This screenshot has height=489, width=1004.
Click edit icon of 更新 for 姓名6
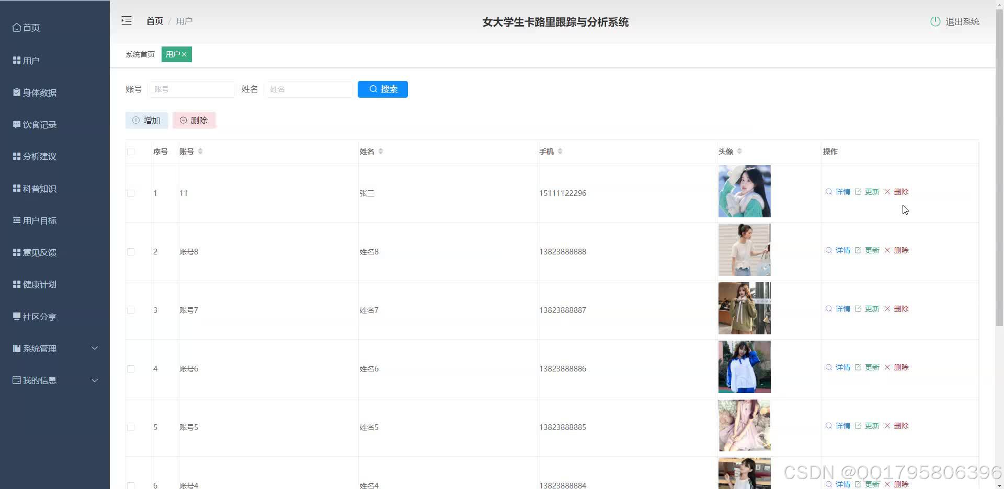tap(858, 367)
